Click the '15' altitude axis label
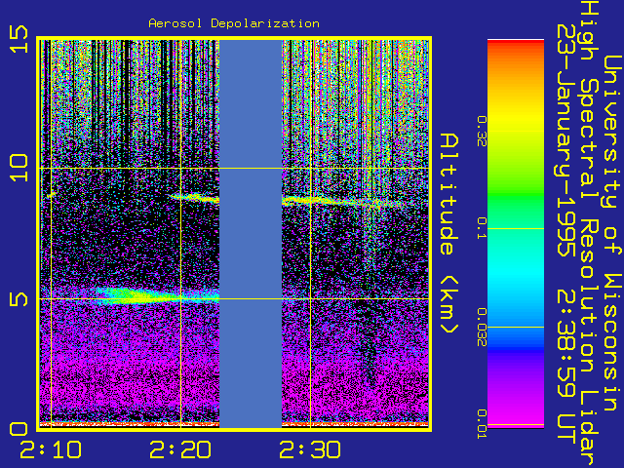This screenshot has height=468, width=624. click(x=19, y=39)
